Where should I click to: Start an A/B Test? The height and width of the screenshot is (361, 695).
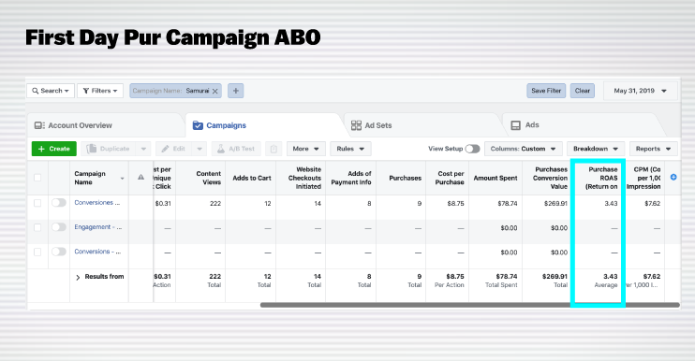(236, 149)
